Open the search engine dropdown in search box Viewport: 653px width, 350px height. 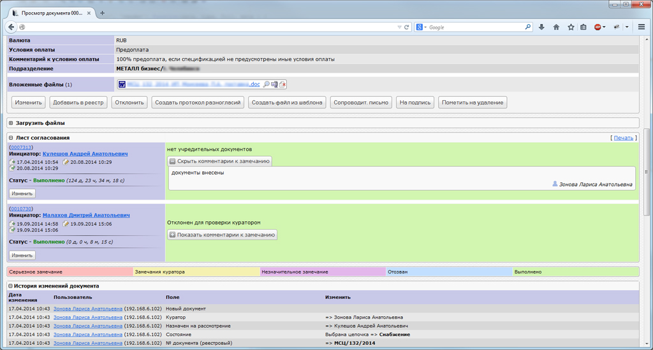tap(422, 27)
